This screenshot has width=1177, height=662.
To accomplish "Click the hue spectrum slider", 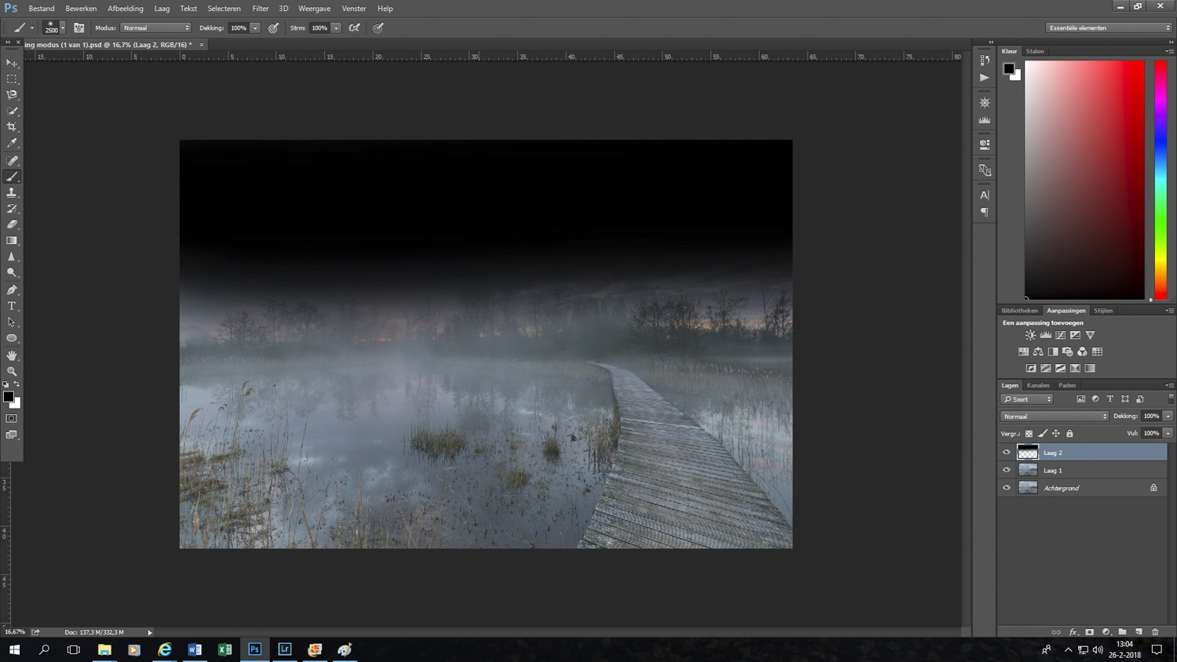I will click(1161, 180).
